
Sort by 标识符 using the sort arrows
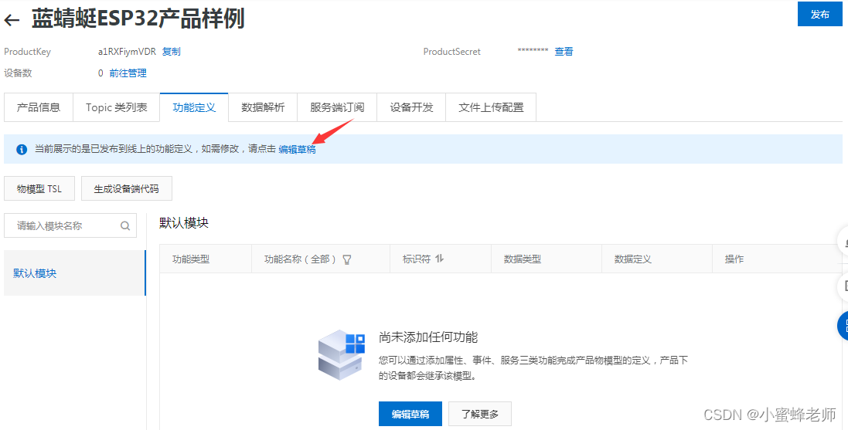pos(439,259)
